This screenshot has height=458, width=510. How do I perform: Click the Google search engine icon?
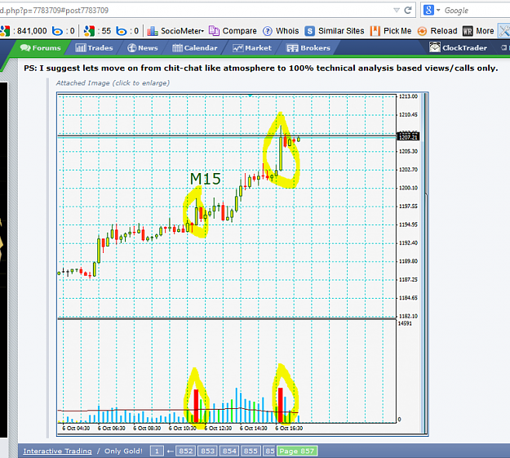(x=428, y=10)
